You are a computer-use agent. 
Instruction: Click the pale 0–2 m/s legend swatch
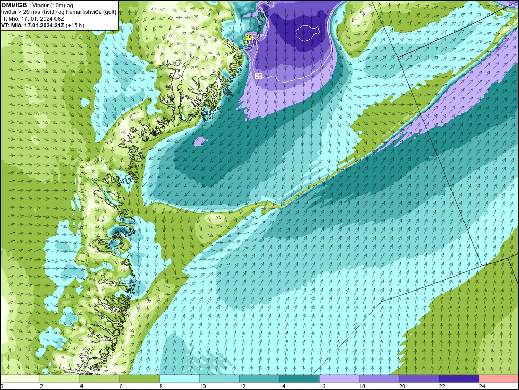point(20,379)
